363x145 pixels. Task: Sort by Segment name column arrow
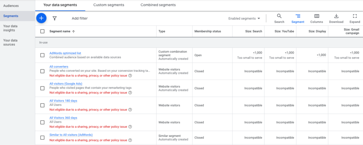click(73, 31)
